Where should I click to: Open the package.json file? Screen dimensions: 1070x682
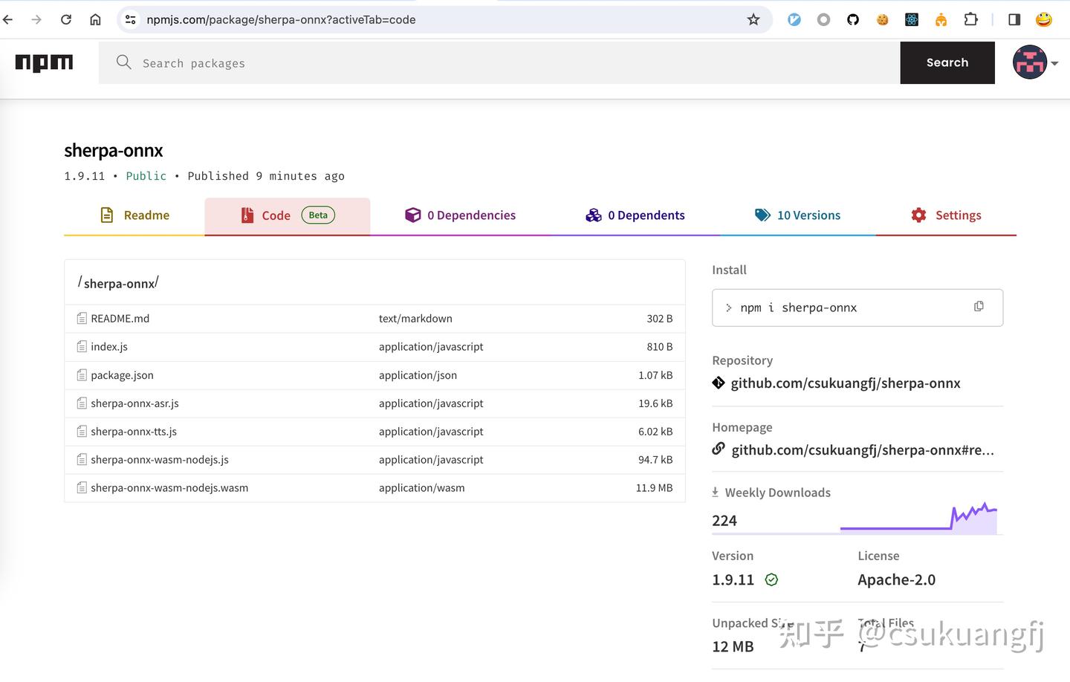(122, 375)
